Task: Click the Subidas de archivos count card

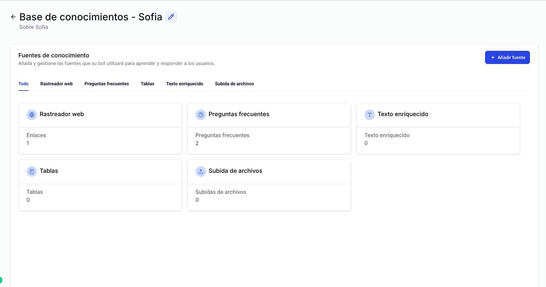Action: pos(269,196)
